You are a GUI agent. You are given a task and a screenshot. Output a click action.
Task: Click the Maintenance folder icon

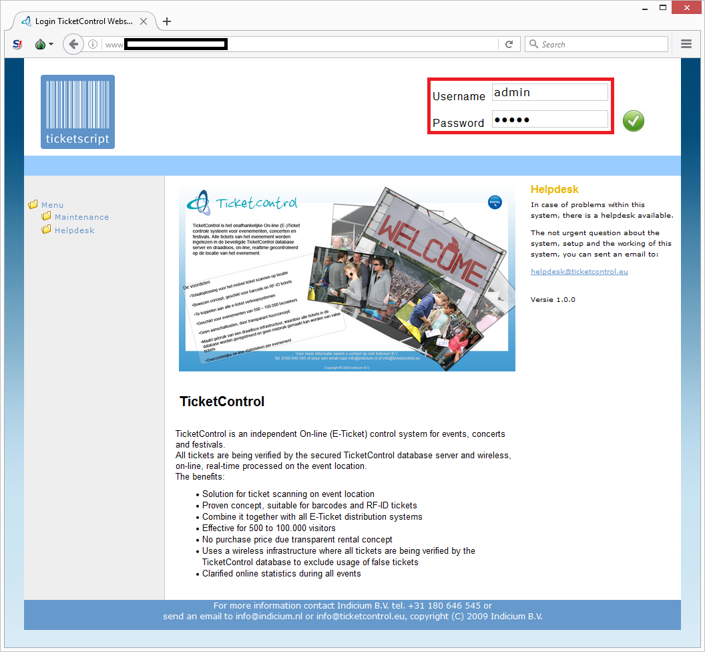tap(46, 216)
